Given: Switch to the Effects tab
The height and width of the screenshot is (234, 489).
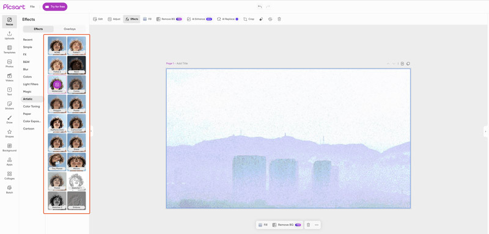Looking at the screenshot, I should point(39,29).
